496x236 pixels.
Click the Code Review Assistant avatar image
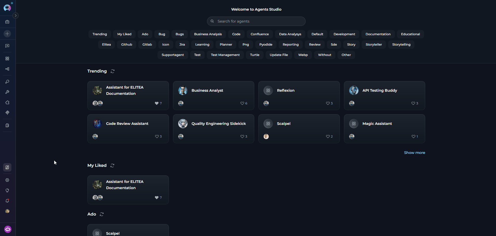coord(97,124)
